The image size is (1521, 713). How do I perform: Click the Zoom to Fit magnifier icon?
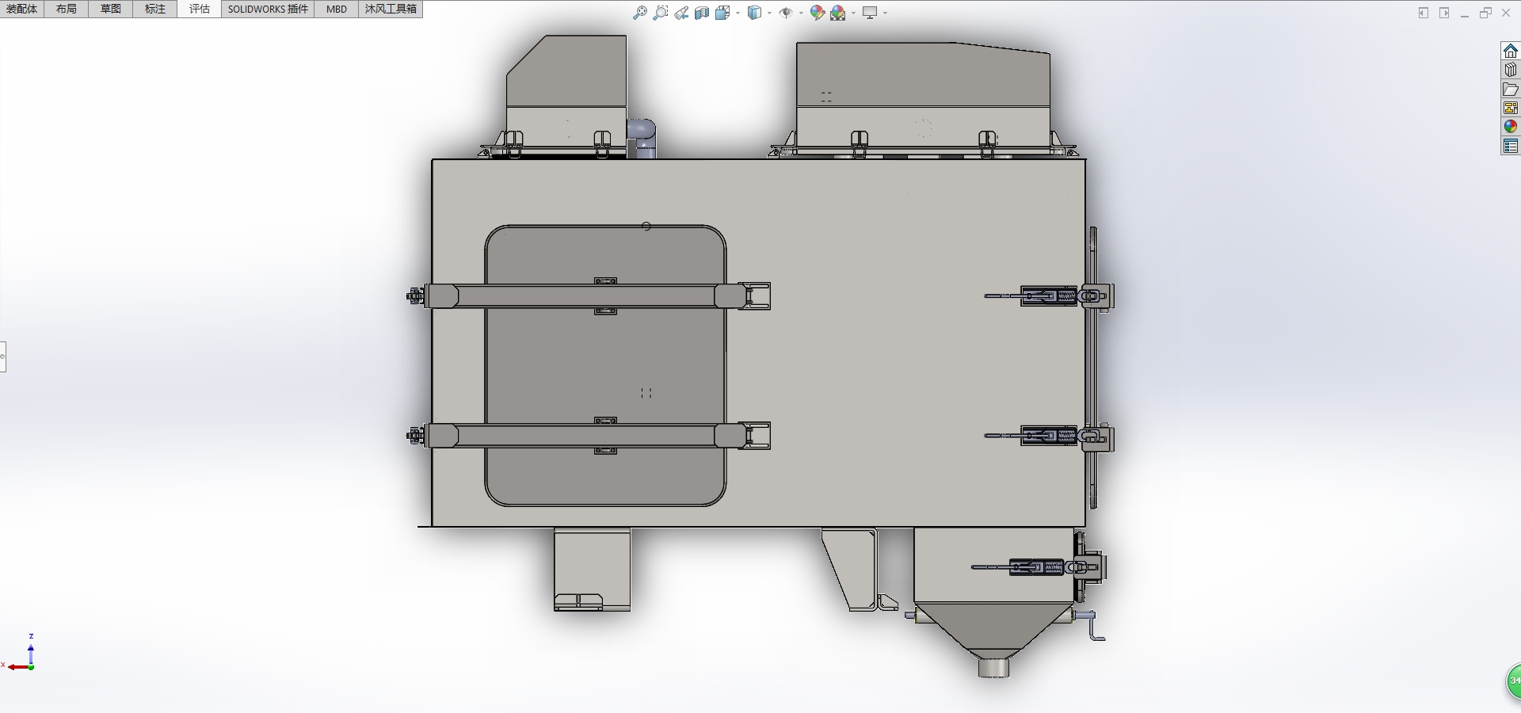640,13
